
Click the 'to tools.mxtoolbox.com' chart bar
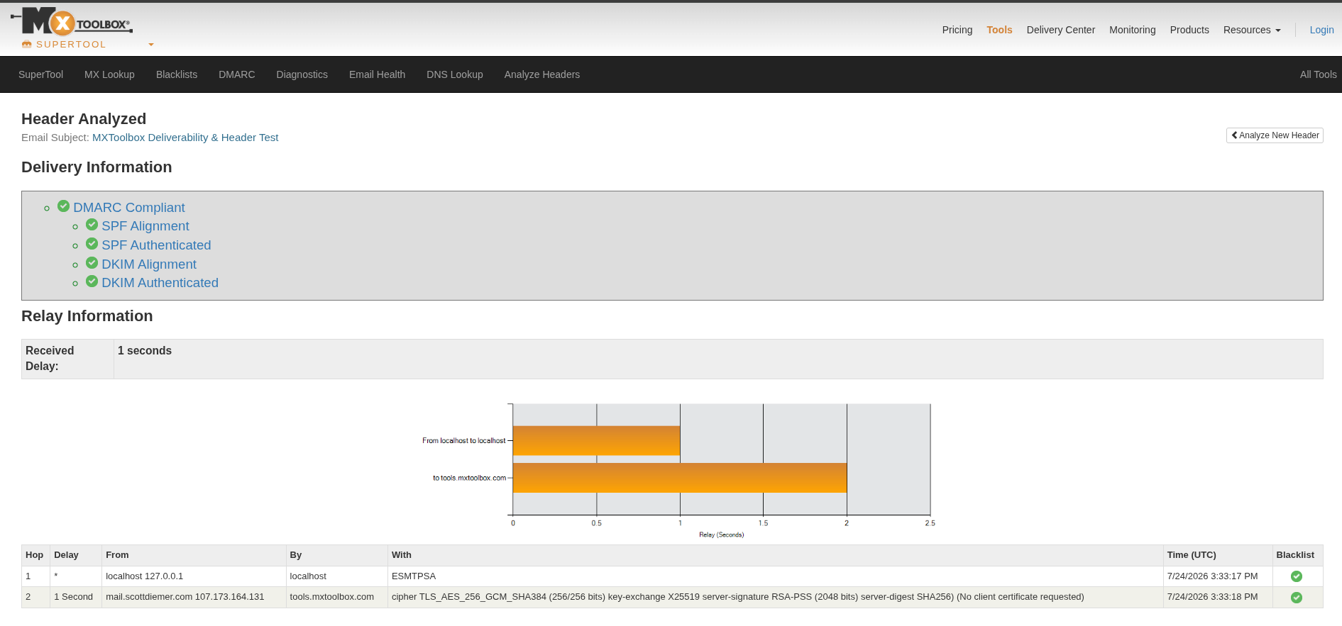pos(680,478)
